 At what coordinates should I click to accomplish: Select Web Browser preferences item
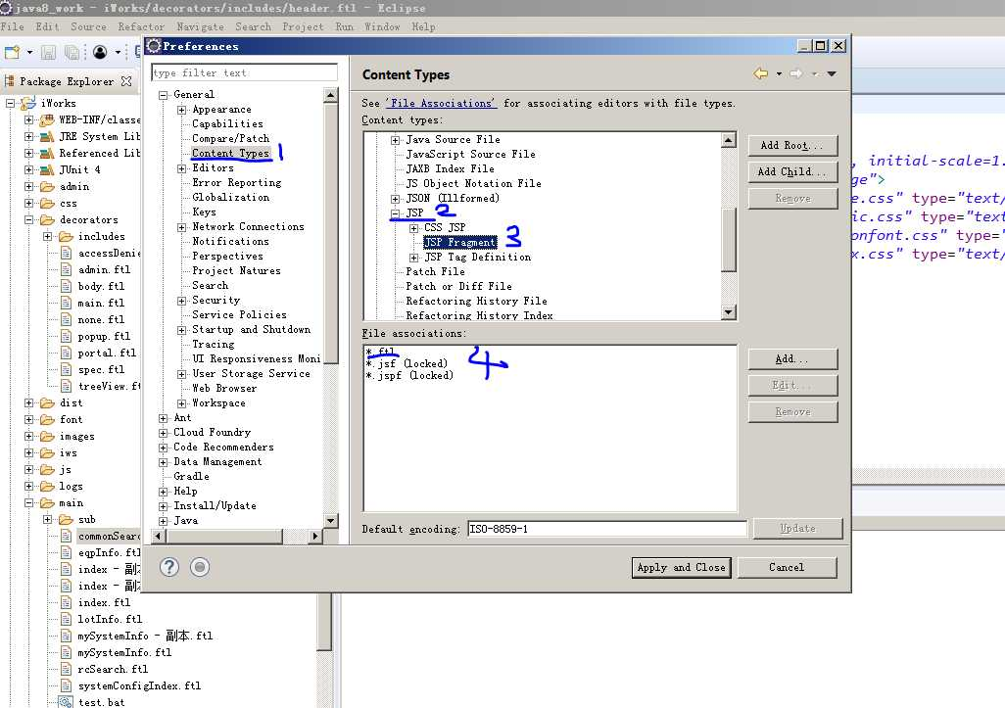click(x=224, y=389)
